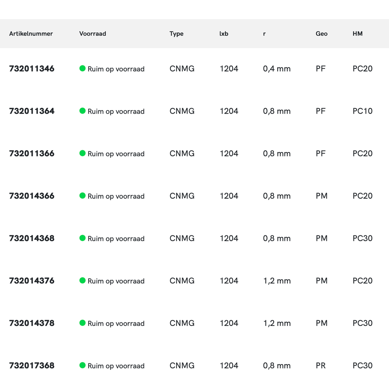Sort by the Geo column header
The height and width of the screenshot is (389, 389).
tap(322, 34)
